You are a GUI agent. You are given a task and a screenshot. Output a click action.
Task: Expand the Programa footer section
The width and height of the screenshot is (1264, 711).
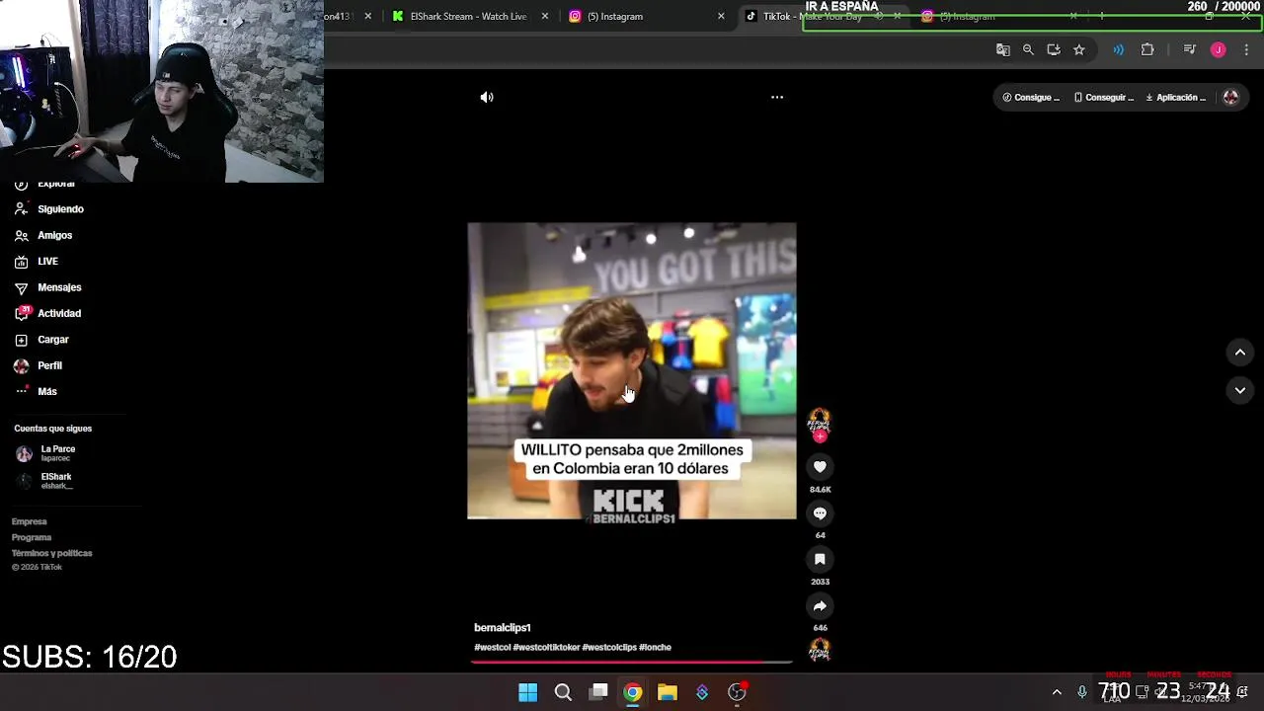32,537
